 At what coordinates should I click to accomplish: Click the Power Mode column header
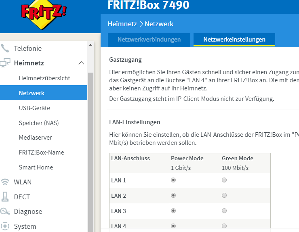point(187,158)
